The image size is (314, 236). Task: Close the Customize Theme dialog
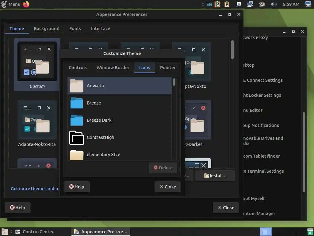point(168,187)
